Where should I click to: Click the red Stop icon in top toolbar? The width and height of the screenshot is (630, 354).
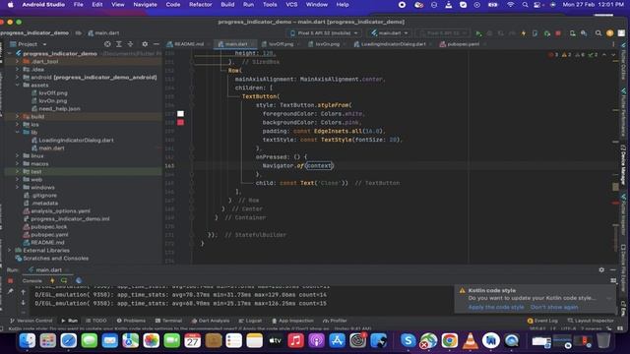pos(558,33)
